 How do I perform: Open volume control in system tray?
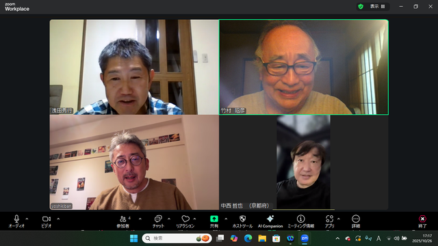(396, 238)
